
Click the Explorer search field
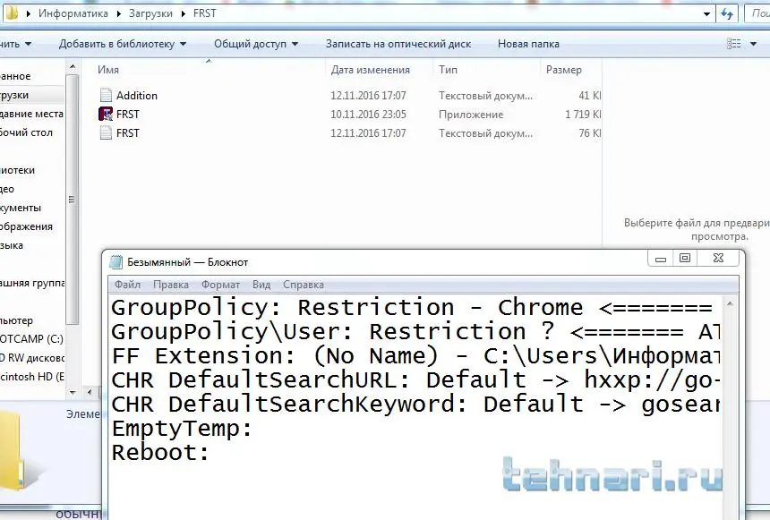pyautogui.click(x=757, y=13)
